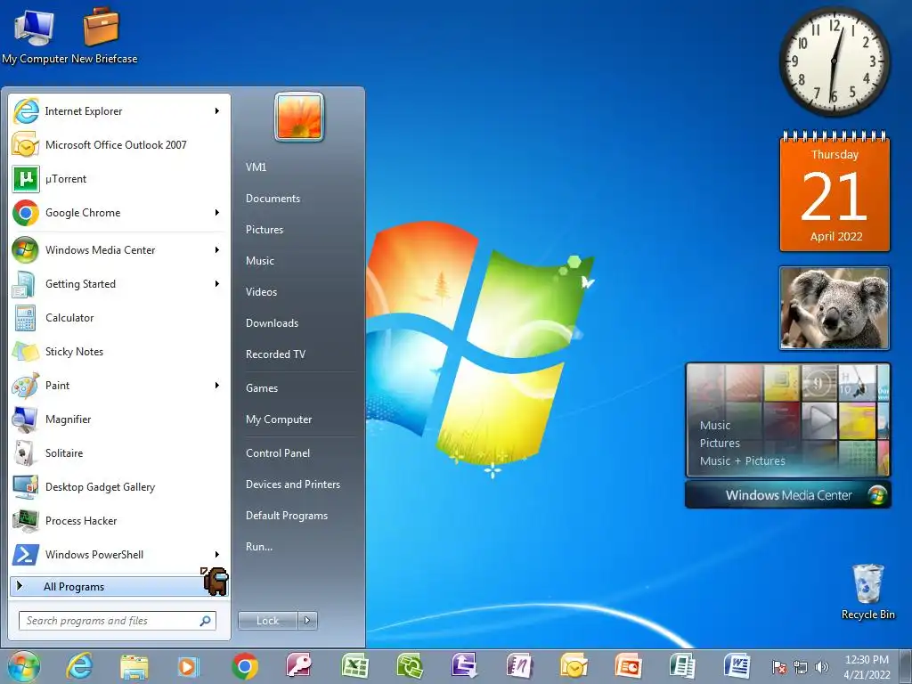Expand Windows Media Center jump list arrow

[217, 250]
